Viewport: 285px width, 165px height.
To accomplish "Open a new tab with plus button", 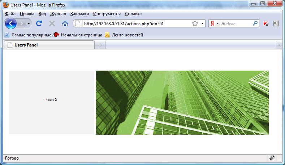I will [x=100, y=45].
